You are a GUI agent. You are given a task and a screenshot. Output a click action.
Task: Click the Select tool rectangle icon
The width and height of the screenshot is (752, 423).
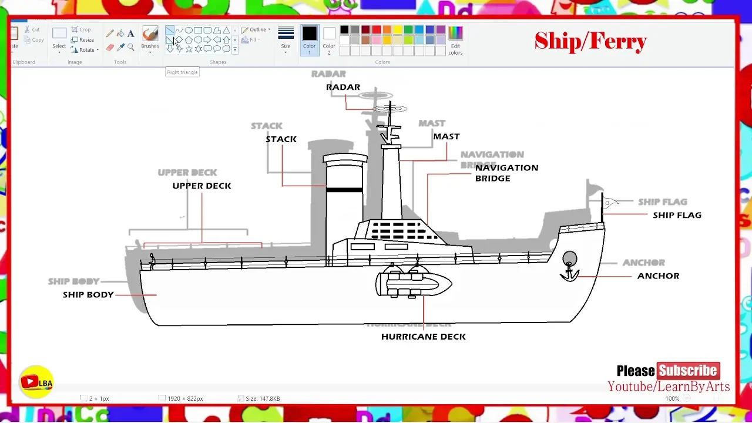pos(59,33)
